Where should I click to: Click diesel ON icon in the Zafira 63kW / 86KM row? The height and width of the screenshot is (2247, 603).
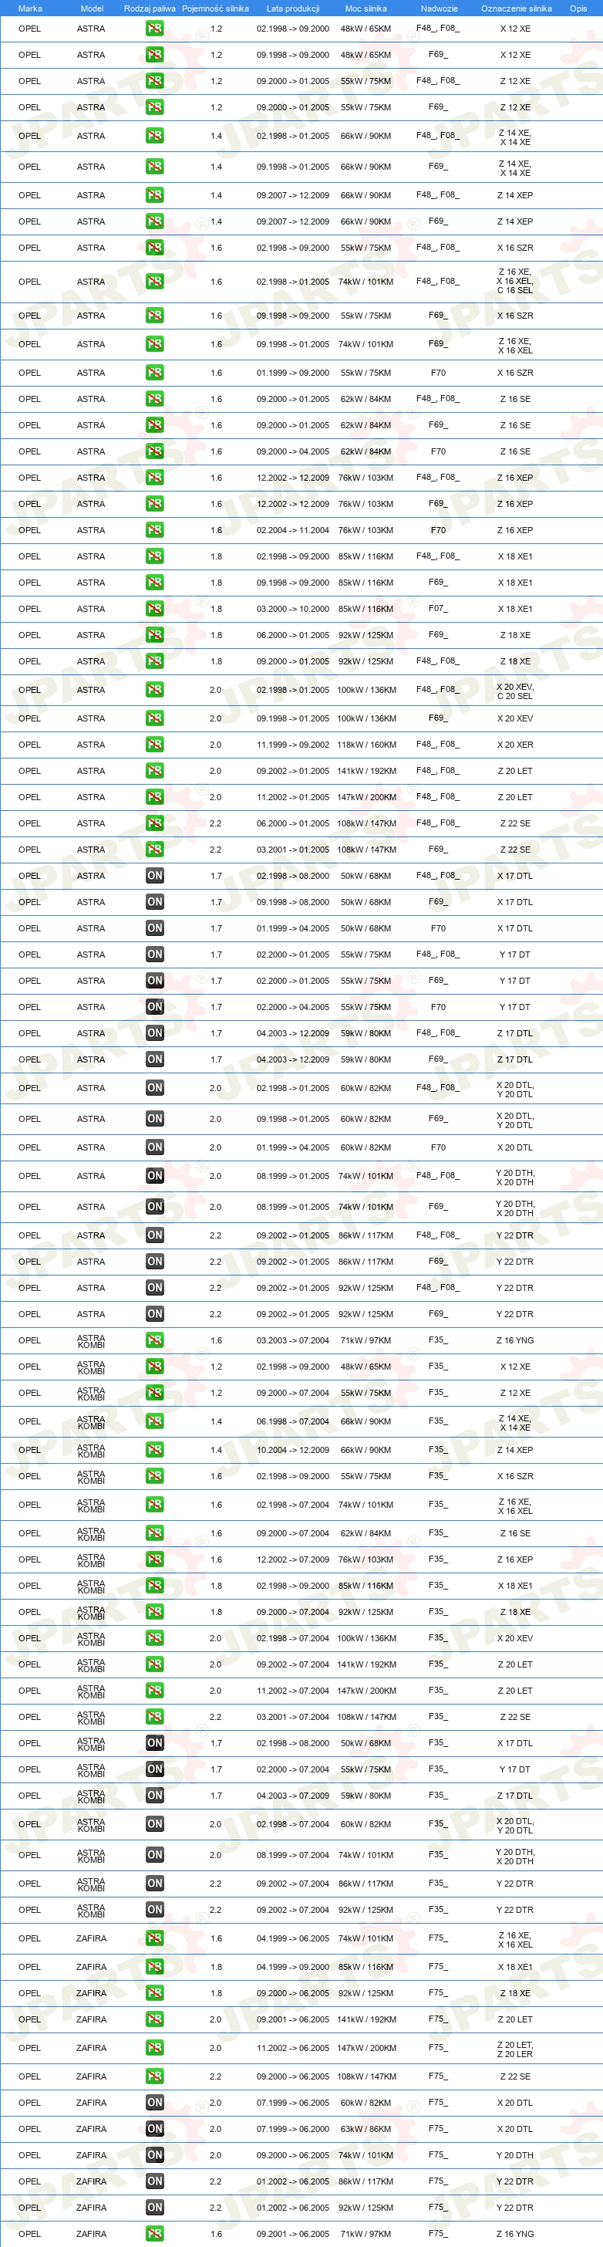(x=154, y=2129)
